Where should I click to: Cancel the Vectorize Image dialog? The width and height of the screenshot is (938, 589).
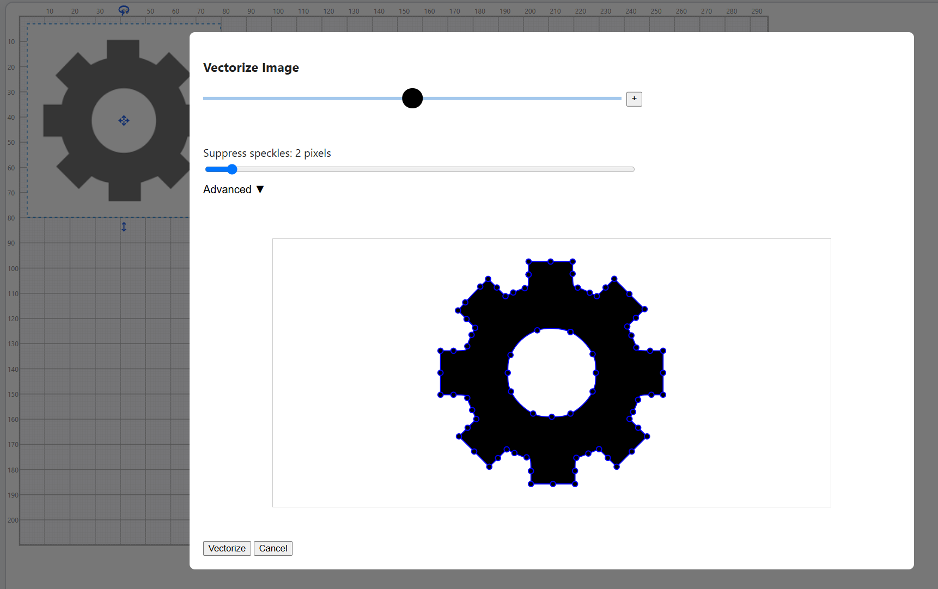pyautogui.click(x=273, y=548)
